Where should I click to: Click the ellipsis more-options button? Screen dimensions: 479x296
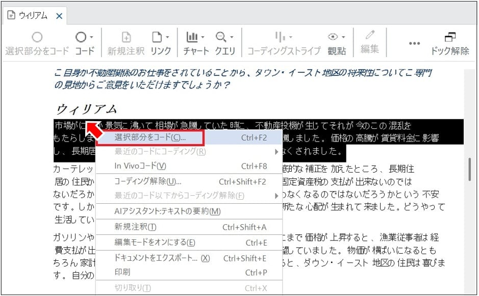[414, 43]
